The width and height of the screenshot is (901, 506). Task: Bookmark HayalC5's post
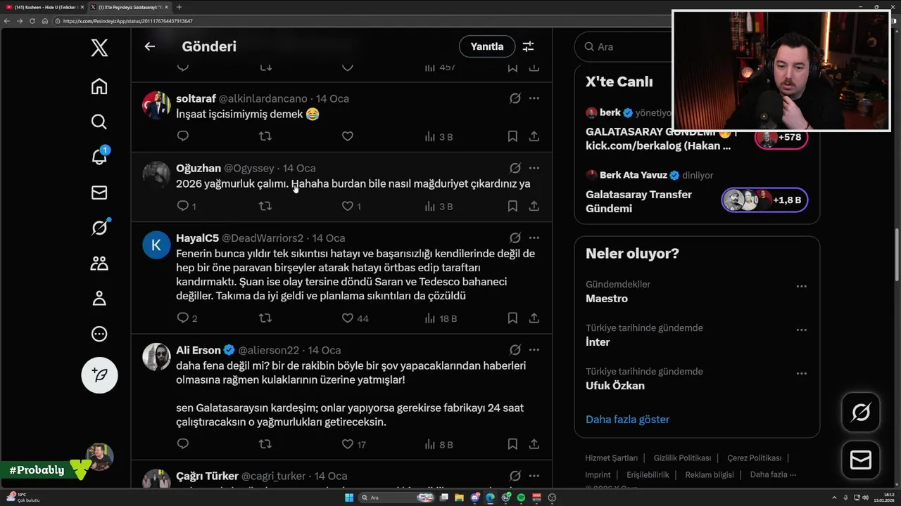tap(512, 318)
